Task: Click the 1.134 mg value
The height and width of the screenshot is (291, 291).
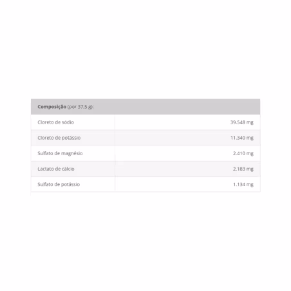Action: tap(243, 184)
